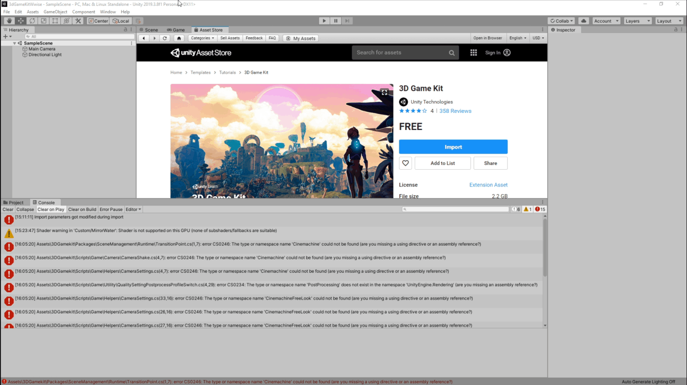Click the search magnifier icon
Viewport: 687px width, 385px height.
[451, 52]
